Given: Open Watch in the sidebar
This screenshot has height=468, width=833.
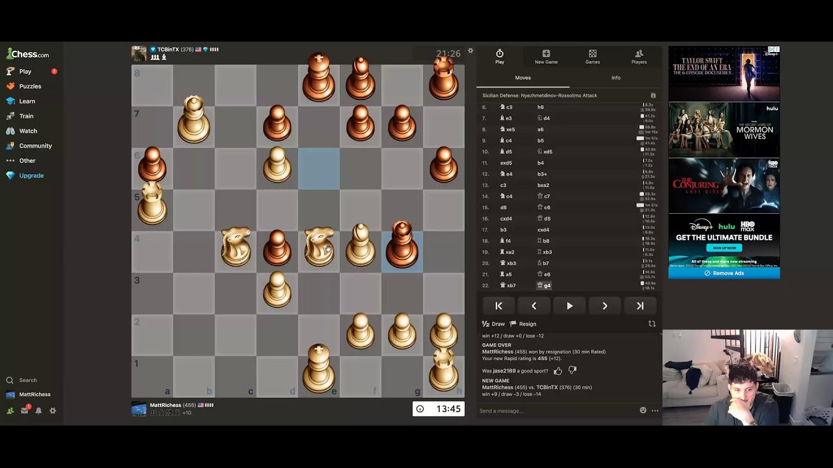Looking at the screenshot, I should click(x=28, y=131).
